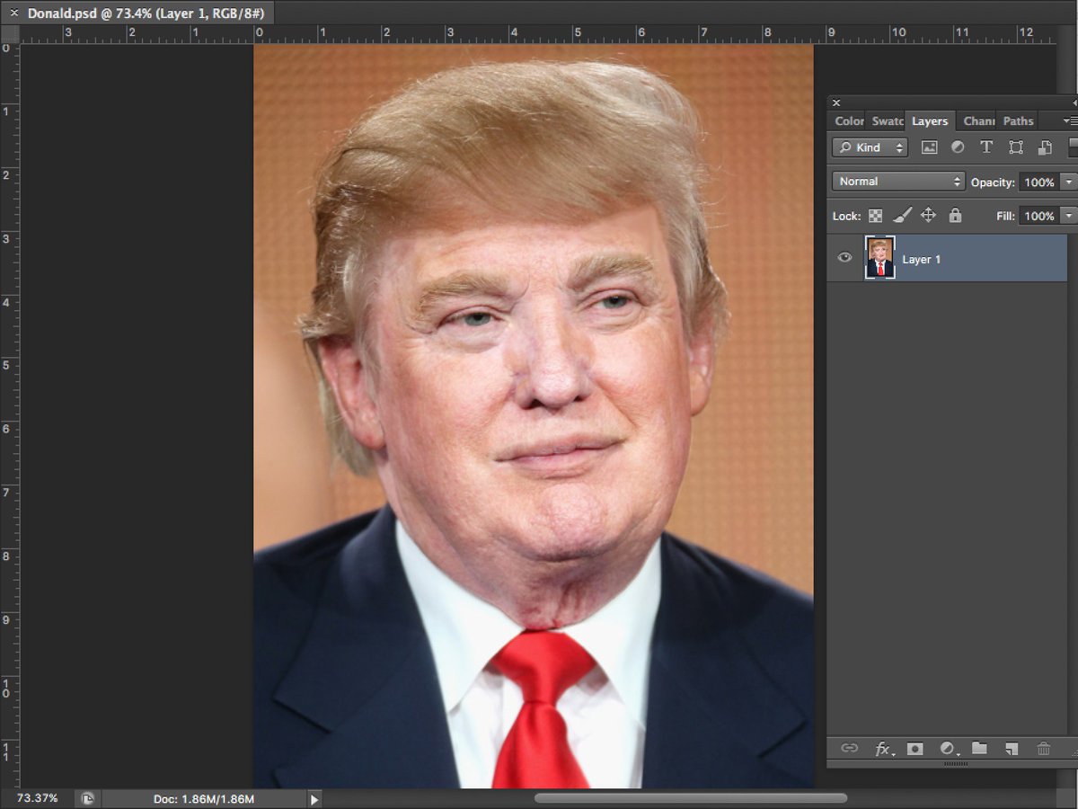Switch to the Paths tab
This screenshot has width=1078, height=809.
coord(1018,120)
